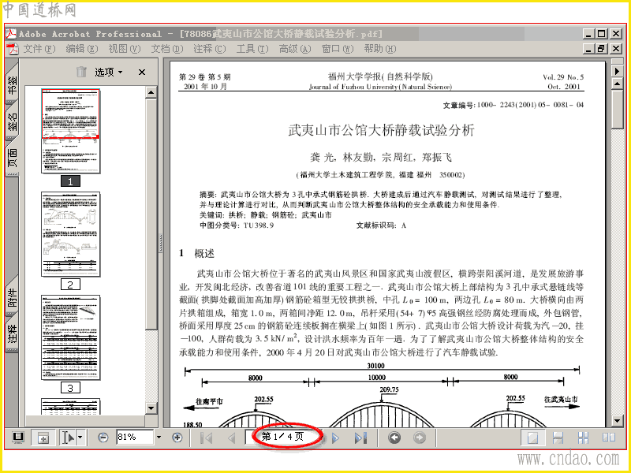Jump to the last page button
The height and width of the screenshot is (473, 631).
coord(360,438)
